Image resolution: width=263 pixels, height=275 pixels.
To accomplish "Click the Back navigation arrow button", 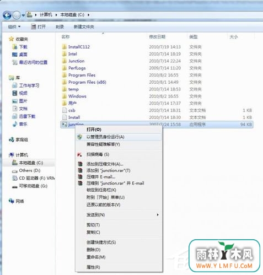I will click(x=7, y=15).
